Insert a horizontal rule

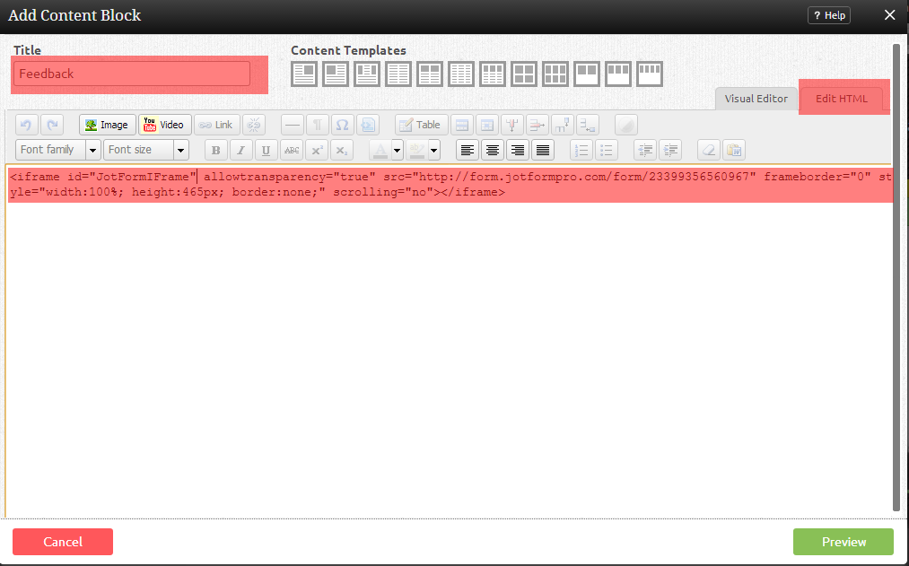pos(293,125)
